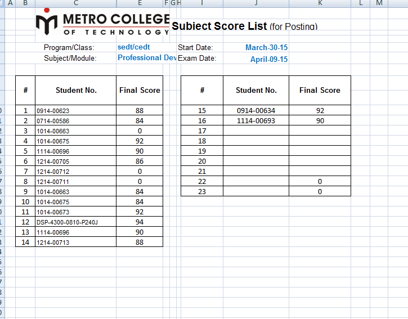
Task: Select right table 'Final Score' header
Action: coord(320,90)
